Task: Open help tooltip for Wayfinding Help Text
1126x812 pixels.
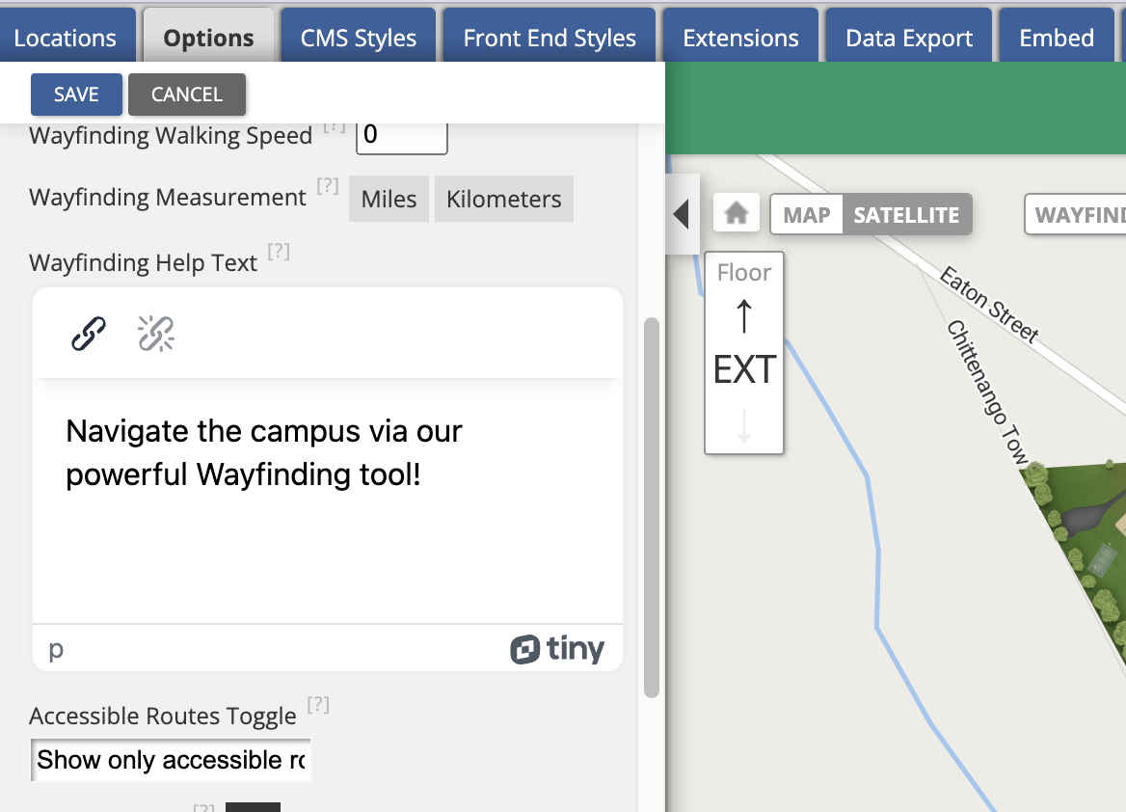Action: point(279,252)
